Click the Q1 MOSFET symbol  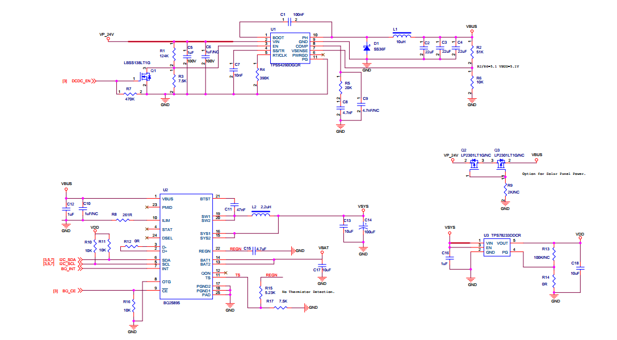(145, 77)
